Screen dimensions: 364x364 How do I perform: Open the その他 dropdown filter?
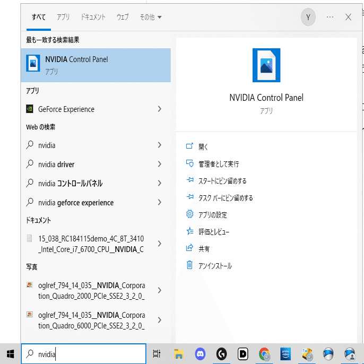coord(151,17)
